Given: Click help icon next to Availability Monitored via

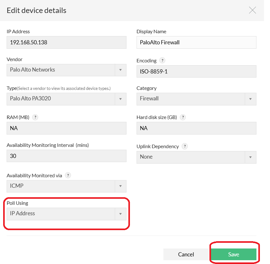Looking at the screenshot, I should click(x=68, y=175).
